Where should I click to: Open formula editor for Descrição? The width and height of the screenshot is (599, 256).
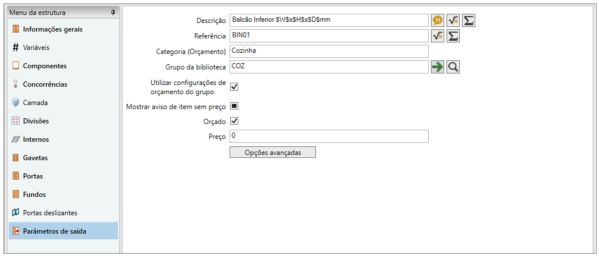point(453,21)
